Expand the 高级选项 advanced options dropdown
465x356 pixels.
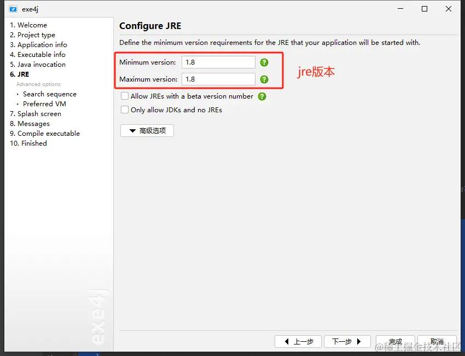coord(147,131)
